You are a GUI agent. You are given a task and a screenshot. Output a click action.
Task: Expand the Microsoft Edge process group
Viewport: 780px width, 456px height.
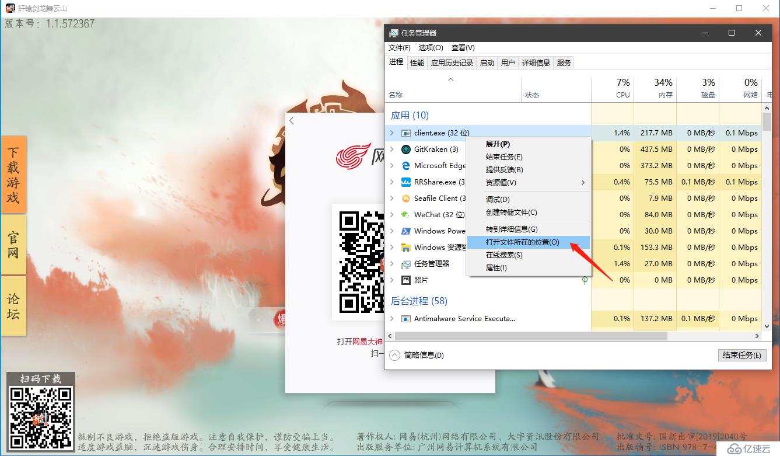tap(392, 166)
